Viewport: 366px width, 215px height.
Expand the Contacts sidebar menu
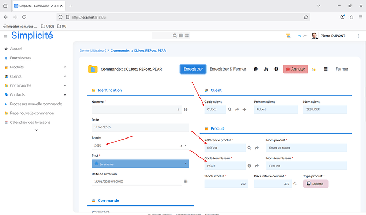click(65, 94)
